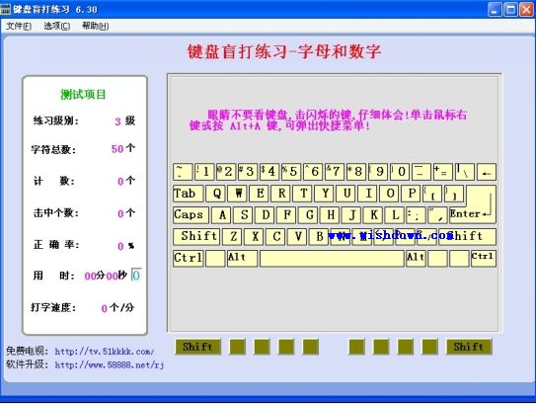Click the right olive Shift finger indicator
Viewport: 536px width, 404px height.
[469, 347]
